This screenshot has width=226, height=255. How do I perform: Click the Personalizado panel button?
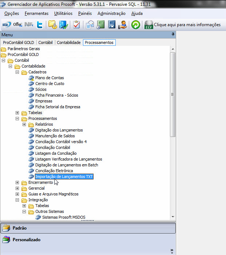point(26,240)
